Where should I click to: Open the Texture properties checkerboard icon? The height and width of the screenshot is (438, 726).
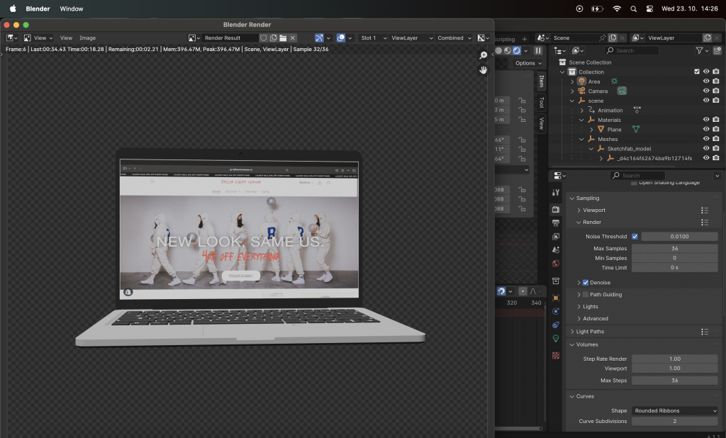(556, 355)
